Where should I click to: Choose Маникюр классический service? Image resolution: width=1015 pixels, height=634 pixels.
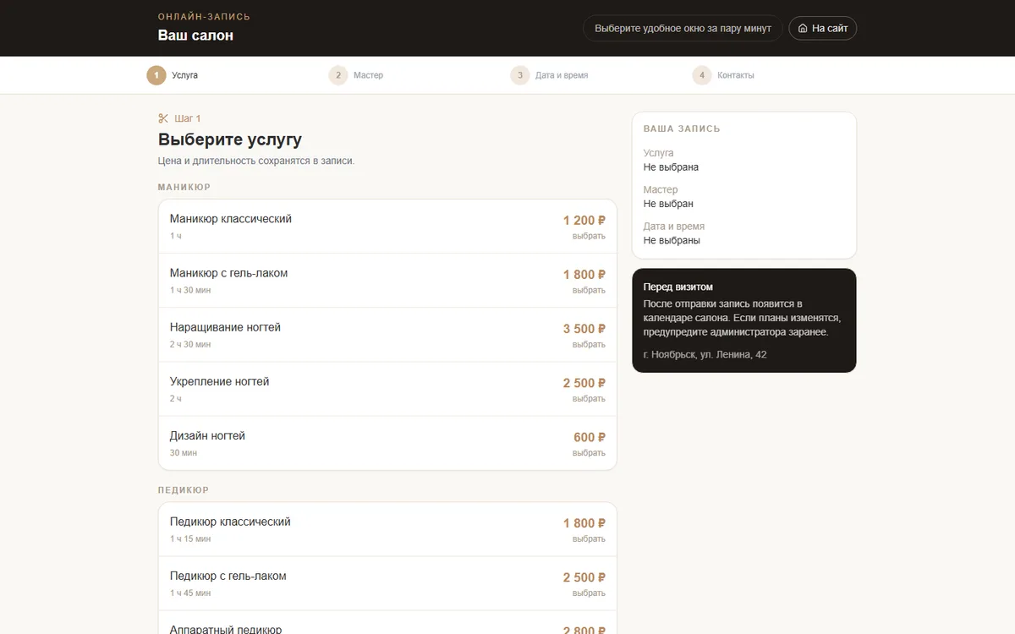[x=387, y=227]
